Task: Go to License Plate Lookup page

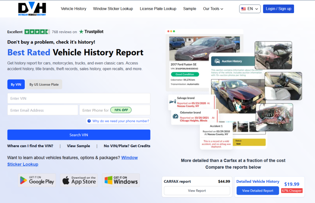Action: [158, 9]
